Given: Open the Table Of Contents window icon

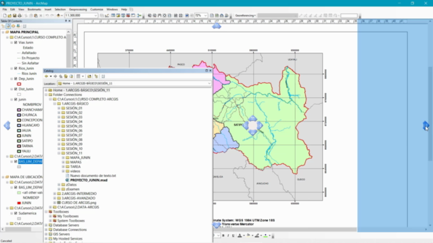Looking at the screenshot, I should pos(113,16).
